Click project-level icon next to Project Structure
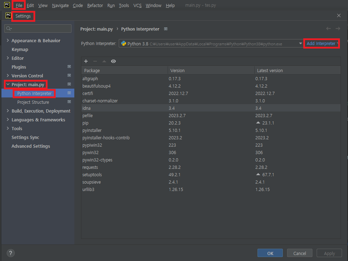This screenshot has height=261, width=348. tap(69, 102)
